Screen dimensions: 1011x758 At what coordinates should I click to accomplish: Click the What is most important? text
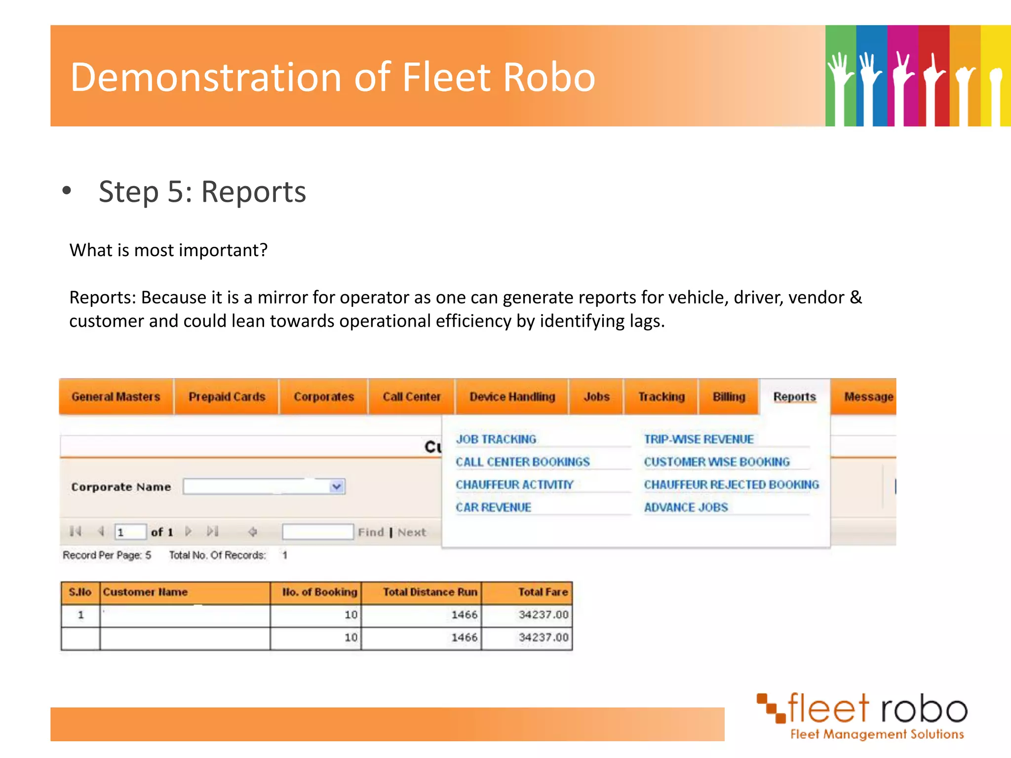(168, 250)
